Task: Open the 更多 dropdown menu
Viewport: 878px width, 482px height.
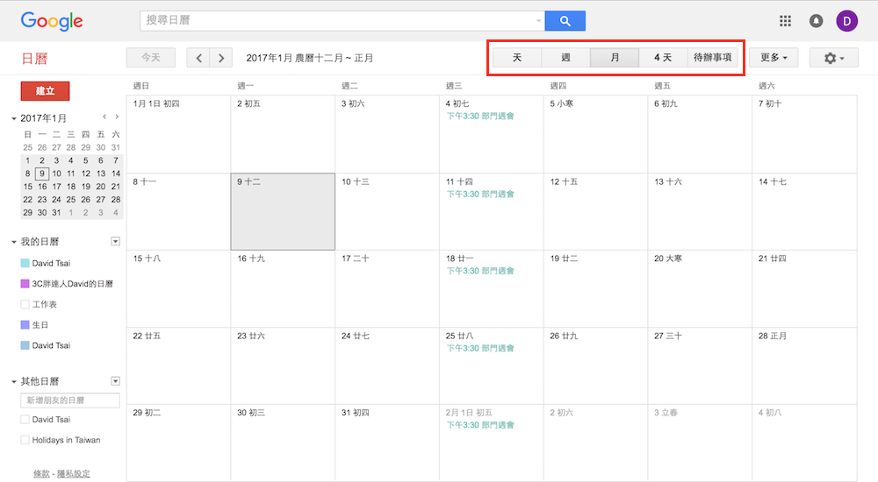Action: [x=773, y=58]
